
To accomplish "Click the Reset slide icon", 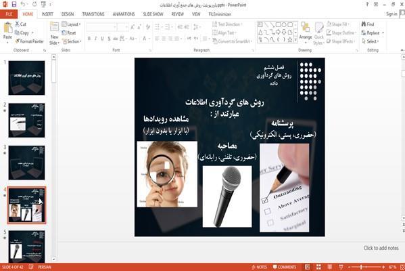I will (x=64, y=33).
